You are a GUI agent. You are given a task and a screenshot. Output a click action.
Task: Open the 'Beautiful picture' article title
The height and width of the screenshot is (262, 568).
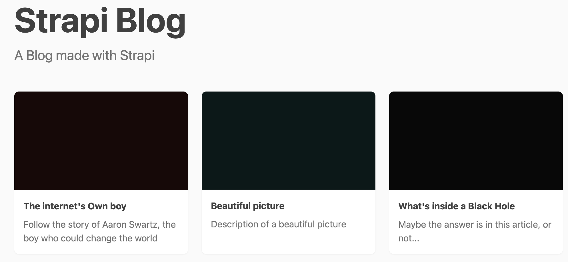[248, 206]
